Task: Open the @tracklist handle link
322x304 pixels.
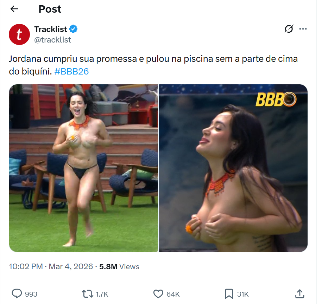Action: coord(52,40)
